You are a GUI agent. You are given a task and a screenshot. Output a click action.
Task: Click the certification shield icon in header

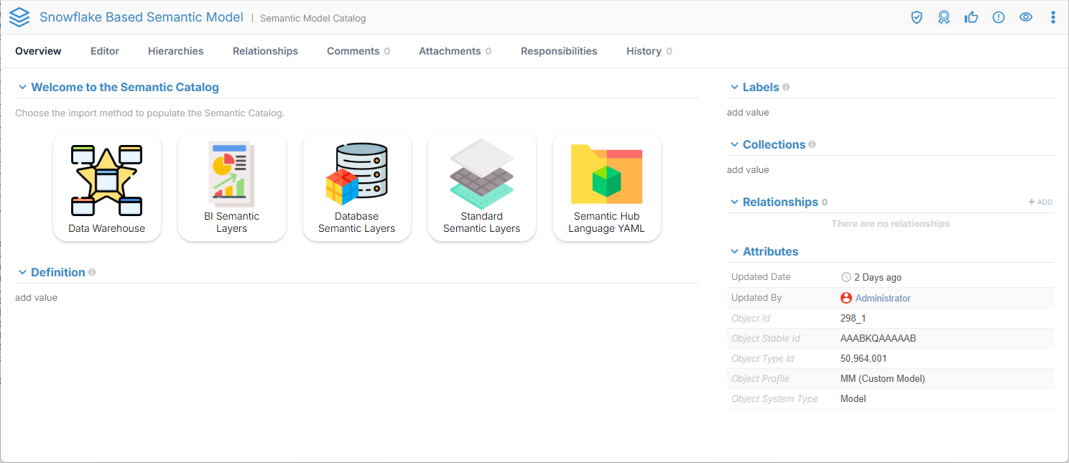[917, 17]
